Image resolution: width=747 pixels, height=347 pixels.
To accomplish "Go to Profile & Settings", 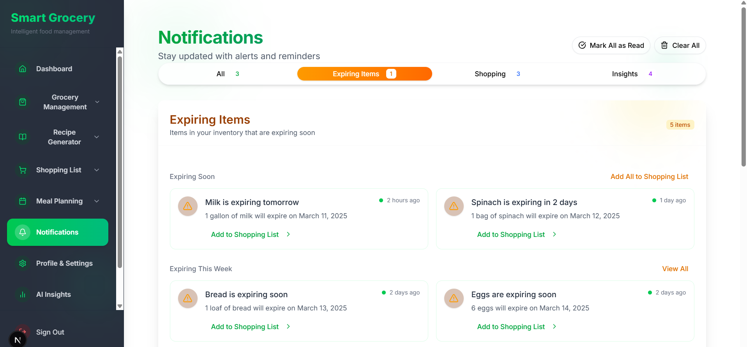I will pyautogui.click(x=58, y=263).
